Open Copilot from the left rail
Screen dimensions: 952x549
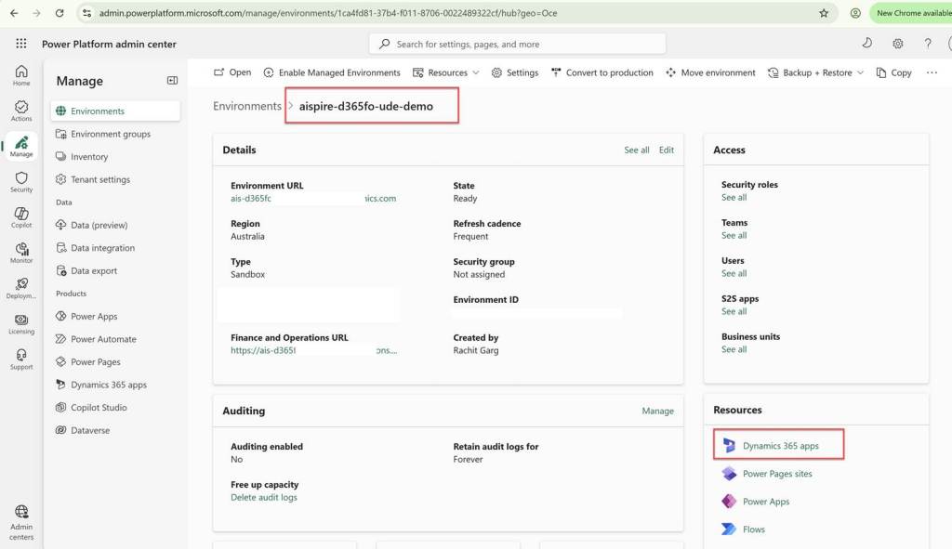pos(21,216)
